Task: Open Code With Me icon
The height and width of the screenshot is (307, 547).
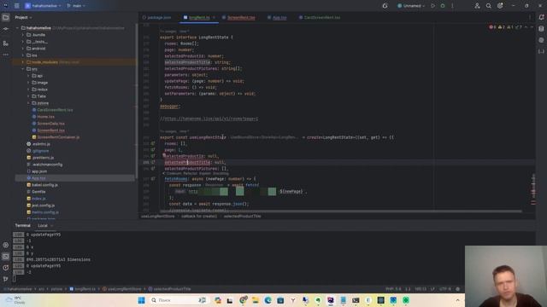Action: click(477, 6)
